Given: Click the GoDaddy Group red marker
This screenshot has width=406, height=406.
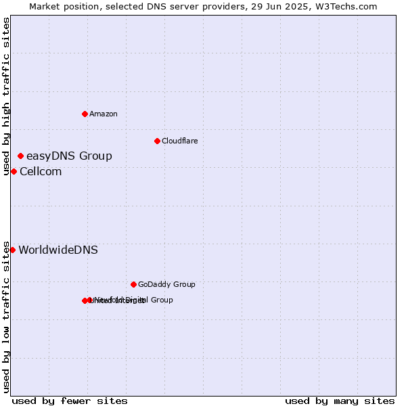Looking at the screenshot, I should pyautogui.click(x=133, y=285).
